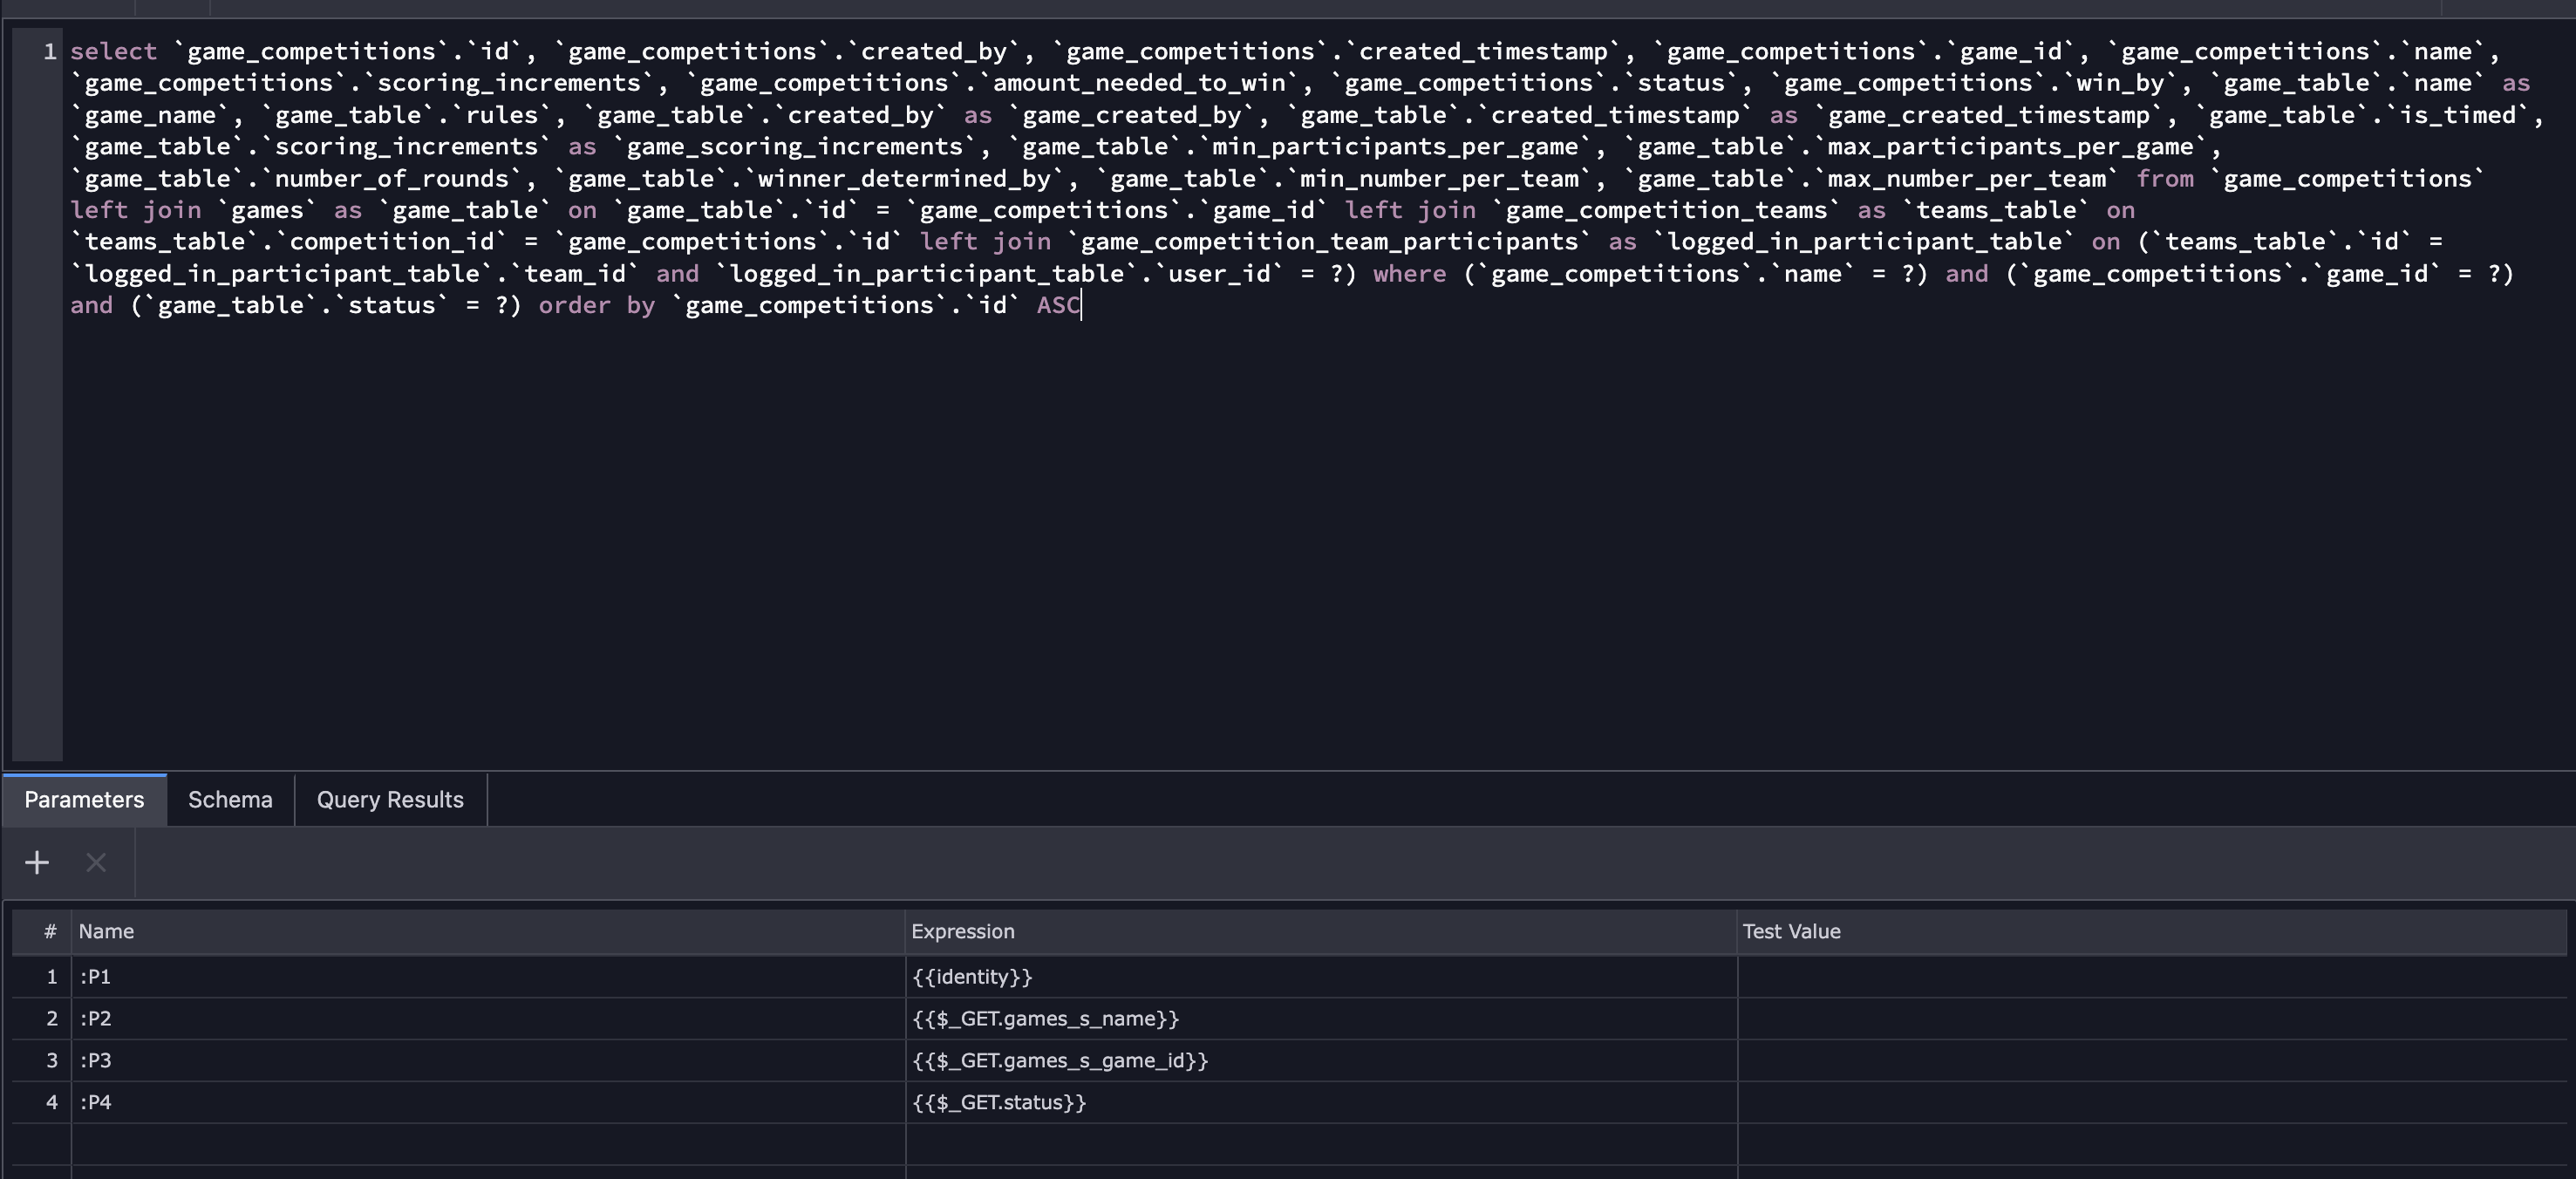Click the # column header
The width and height of the screenshot is (2576, 1179).
click(49, 932)
